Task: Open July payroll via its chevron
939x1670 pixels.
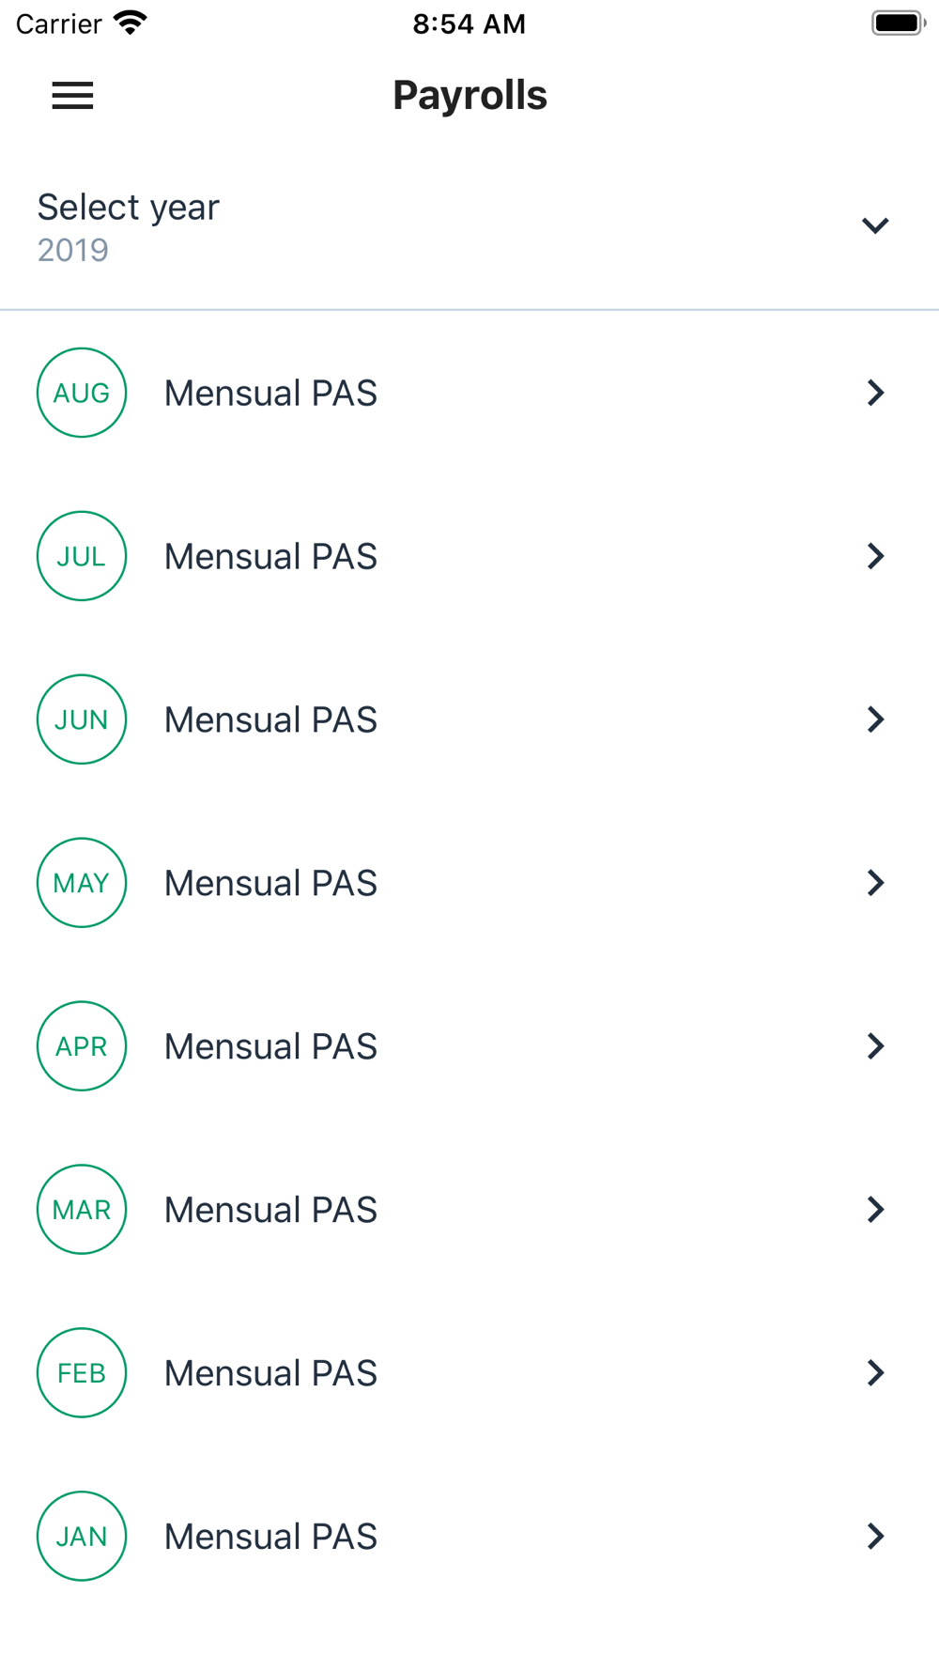Action: coord(875,556)
